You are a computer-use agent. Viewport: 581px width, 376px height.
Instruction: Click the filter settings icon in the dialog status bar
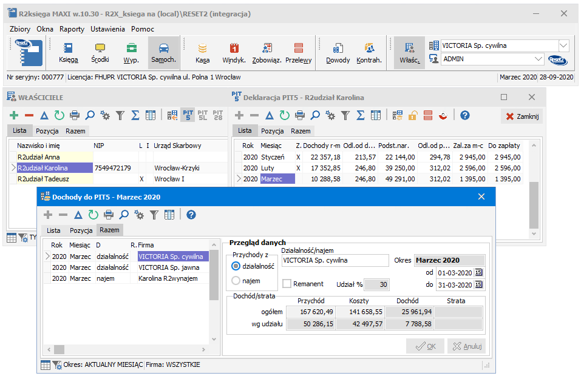(57, 365)
